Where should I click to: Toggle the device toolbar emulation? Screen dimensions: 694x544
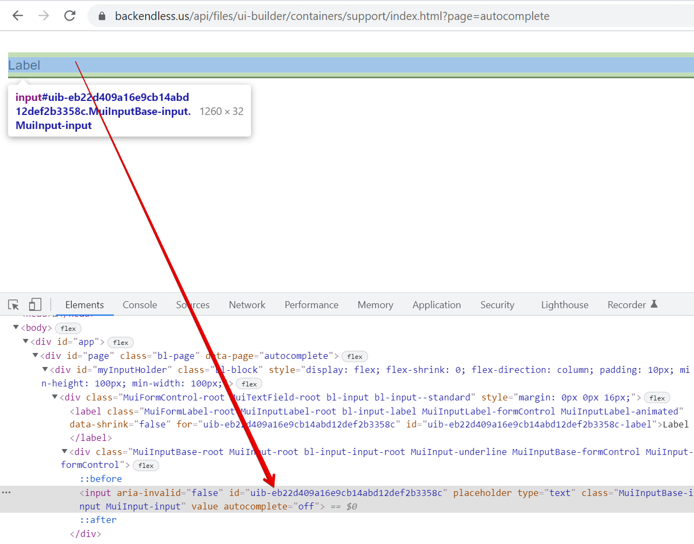35,305
